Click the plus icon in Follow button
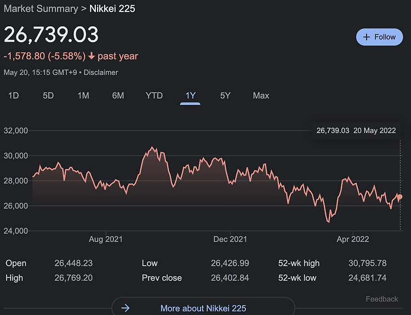The image size is (411, 315). [367, 37]
